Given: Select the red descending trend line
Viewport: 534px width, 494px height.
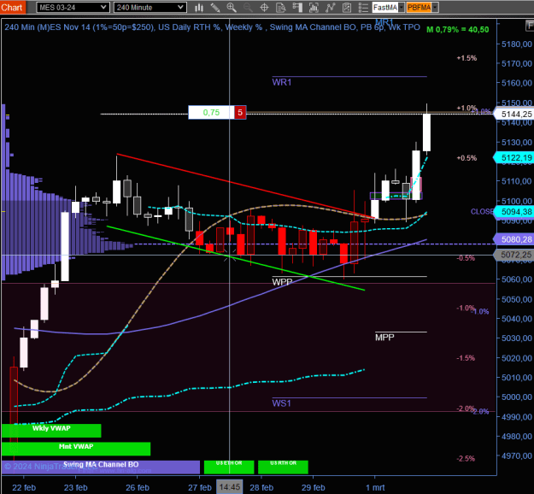Looking at the screenshot, I should (245, 185).
